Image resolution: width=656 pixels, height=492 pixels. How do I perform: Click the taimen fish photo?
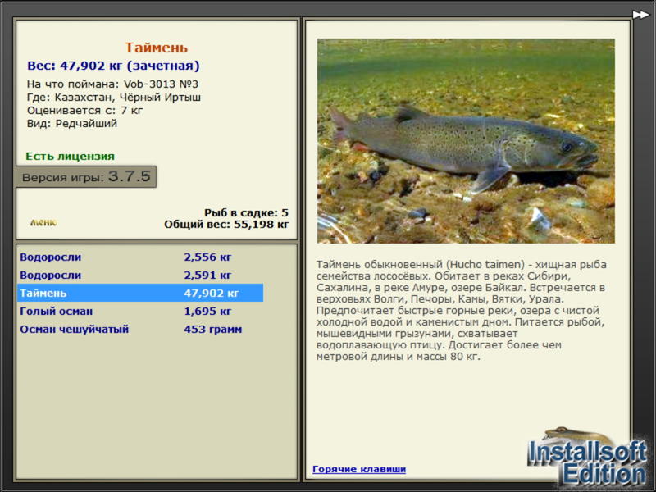(x=466, y=141)
